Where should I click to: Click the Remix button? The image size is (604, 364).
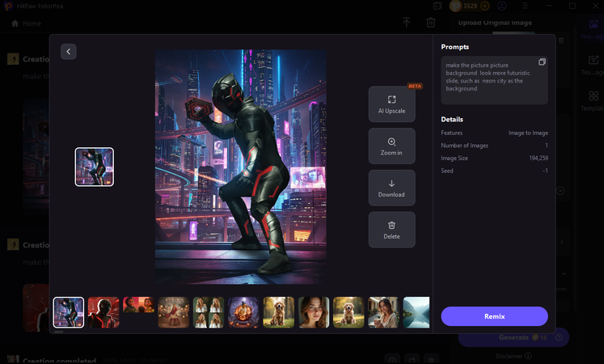495,316
